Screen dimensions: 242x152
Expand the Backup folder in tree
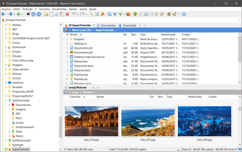click(6, 25)
